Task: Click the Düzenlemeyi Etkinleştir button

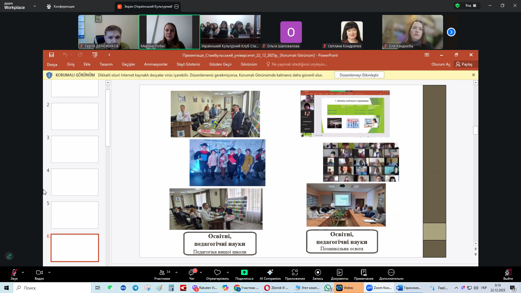Action: tap(359, 75)
